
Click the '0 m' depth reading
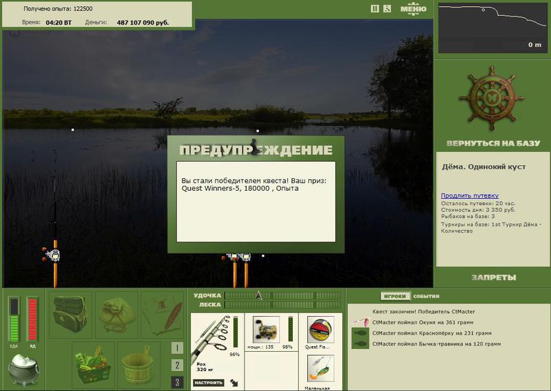534,45
